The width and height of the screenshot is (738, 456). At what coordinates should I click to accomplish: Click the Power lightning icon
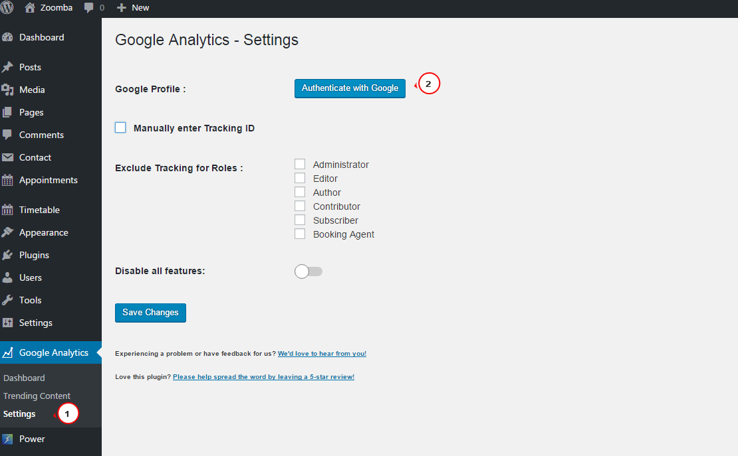[7, 439]
